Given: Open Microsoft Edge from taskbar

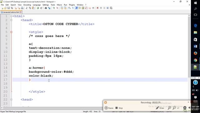Looking at the screenshot, I should click(195, 26).
